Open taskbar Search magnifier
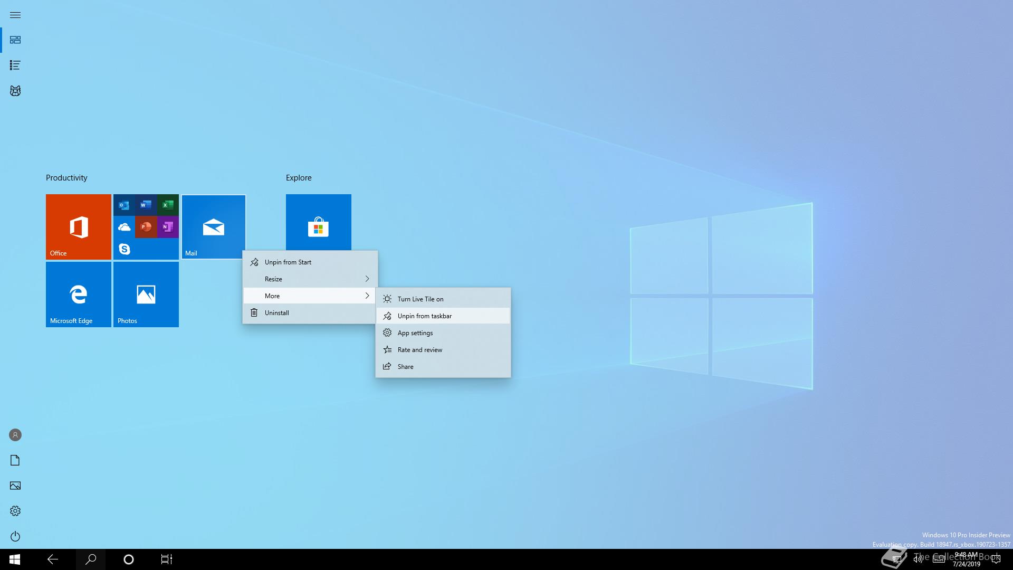The width and height of the screenshot is (1013, 570). coord(91,559)
